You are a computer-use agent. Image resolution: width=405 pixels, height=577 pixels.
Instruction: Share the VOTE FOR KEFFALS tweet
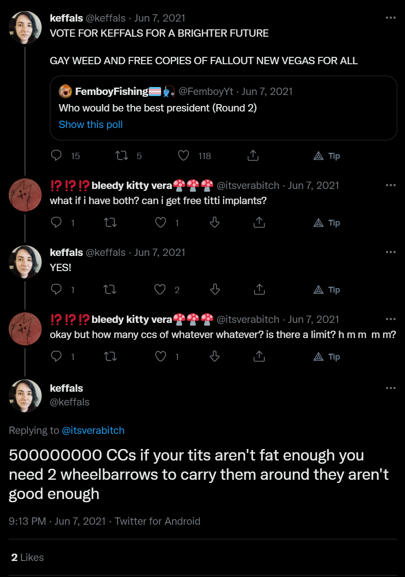[253, 156]
